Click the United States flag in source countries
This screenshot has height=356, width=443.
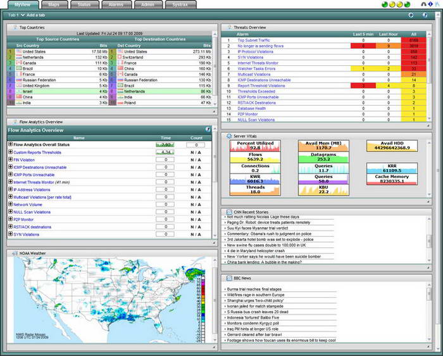[x=19, y=51]
